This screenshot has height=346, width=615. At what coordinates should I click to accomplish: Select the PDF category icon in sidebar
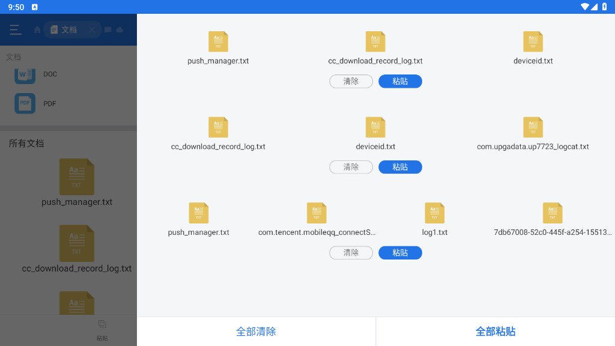[x=25, y=103]
